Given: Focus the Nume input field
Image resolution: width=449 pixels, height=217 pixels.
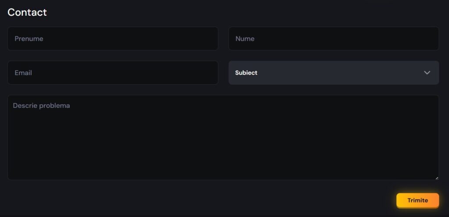Looking at the screenshot, I should point(333,39).
